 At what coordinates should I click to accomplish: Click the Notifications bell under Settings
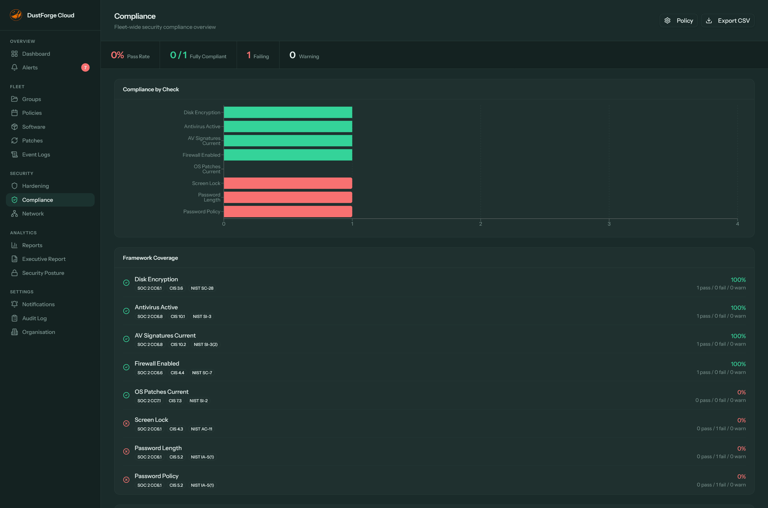pyautogui.click(x=15, y=304)
